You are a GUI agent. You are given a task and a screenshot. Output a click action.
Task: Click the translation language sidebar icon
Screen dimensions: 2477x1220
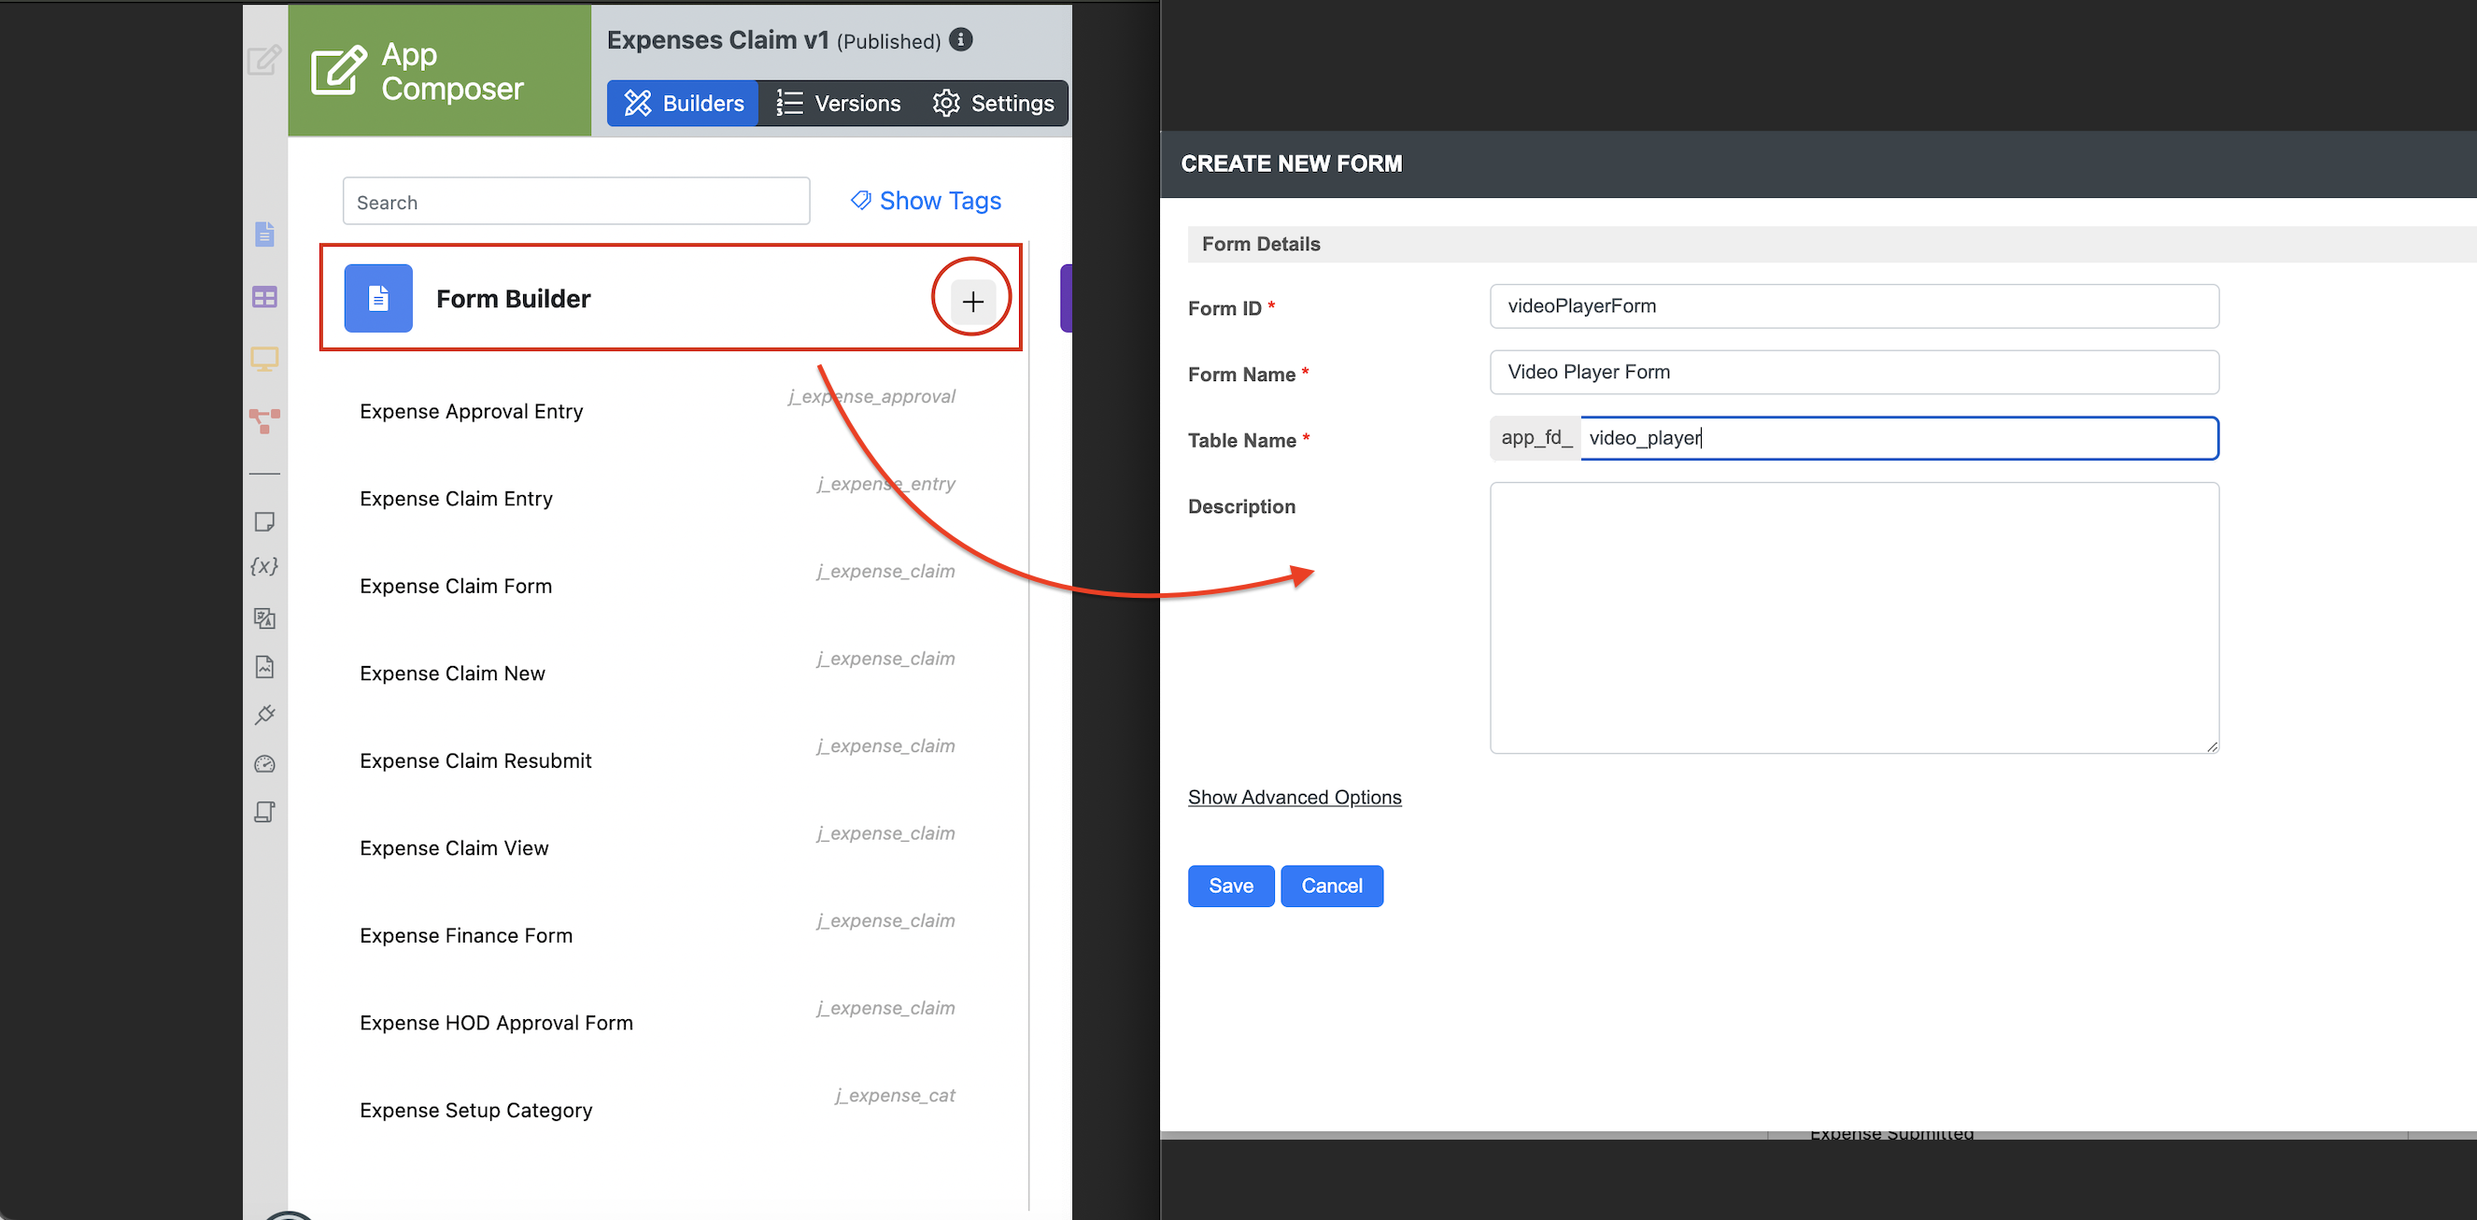(264, 617)
